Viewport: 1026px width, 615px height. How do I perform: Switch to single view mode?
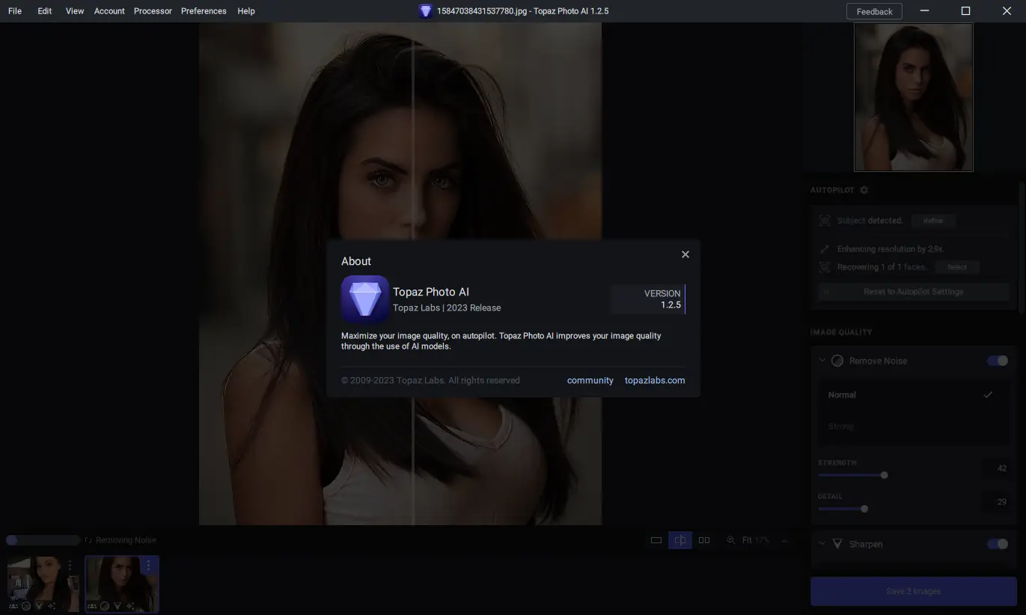click(656, 540)
